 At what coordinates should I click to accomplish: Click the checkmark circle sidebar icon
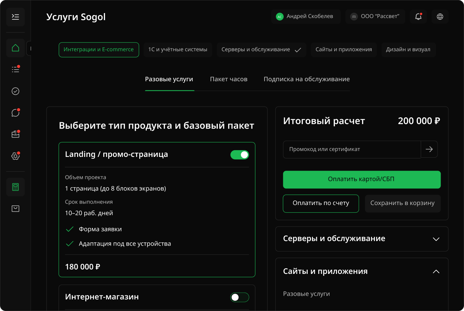click(x=16, y=91)
